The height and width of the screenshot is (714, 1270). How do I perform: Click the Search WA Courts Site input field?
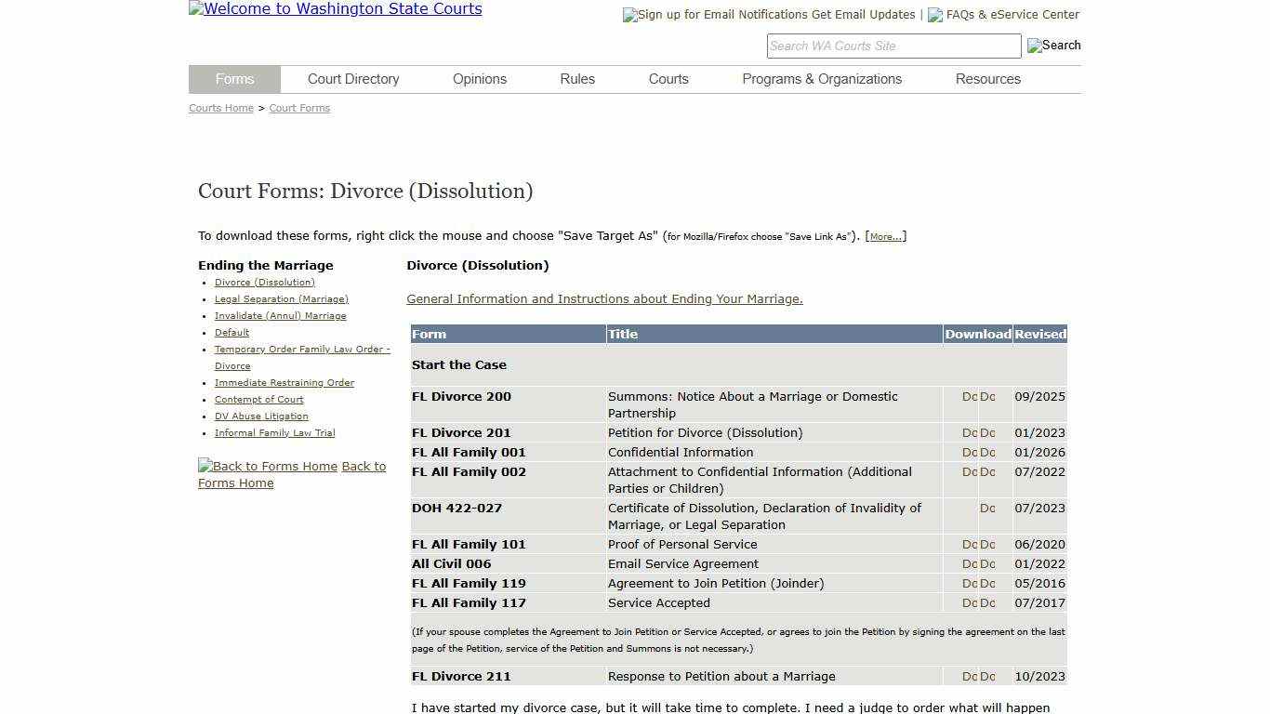coord(893,46)
